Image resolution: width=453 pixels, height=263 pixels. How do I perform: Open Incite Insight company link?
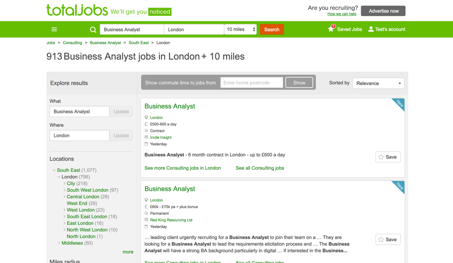click(x=161, y=137)
